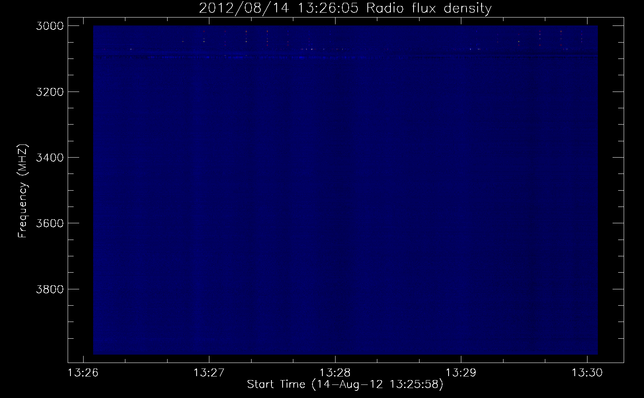Click the 3800 frequency tick label
Screen dimensions: 644x398
(x=50, y=289)
